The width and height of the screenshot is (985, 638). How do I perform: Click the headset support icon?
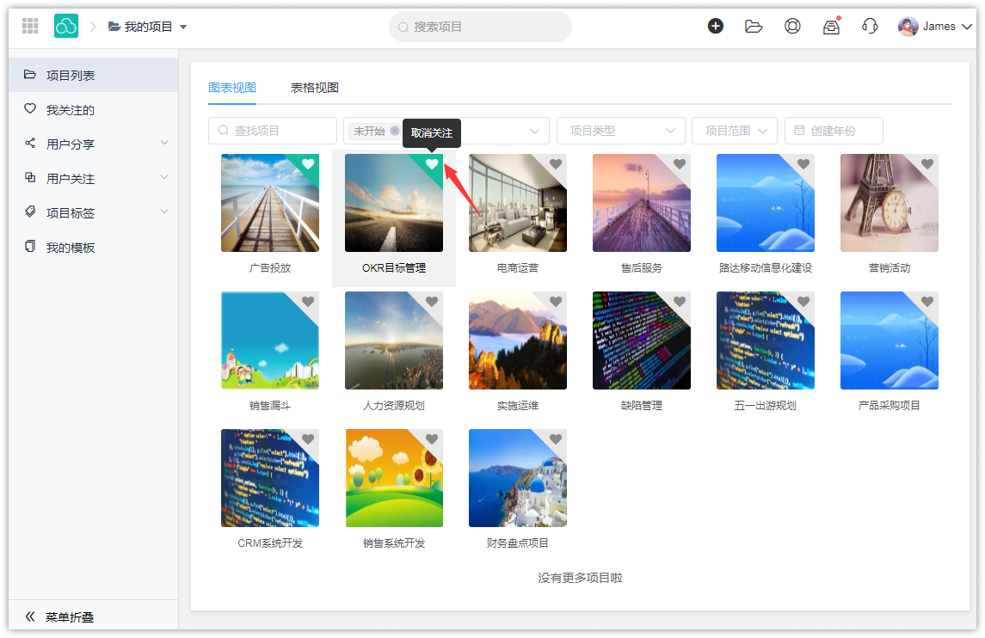(x=870, y=26)
